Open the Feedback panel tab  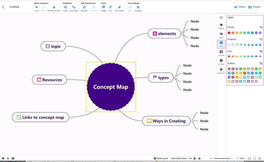point(221,71)
